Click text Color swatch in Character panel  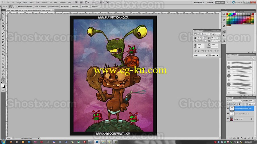[x=214, y=47]
